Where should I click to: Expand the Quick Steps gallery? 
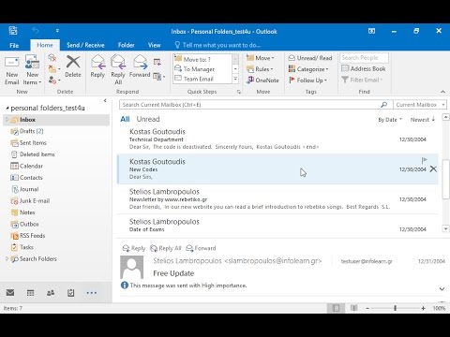click(x=235, y=80)
